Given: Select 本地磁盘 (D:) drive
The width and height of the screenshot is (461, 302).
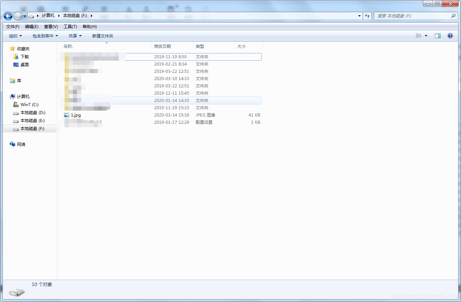Looking at the screenshot, I should (33, 112).
